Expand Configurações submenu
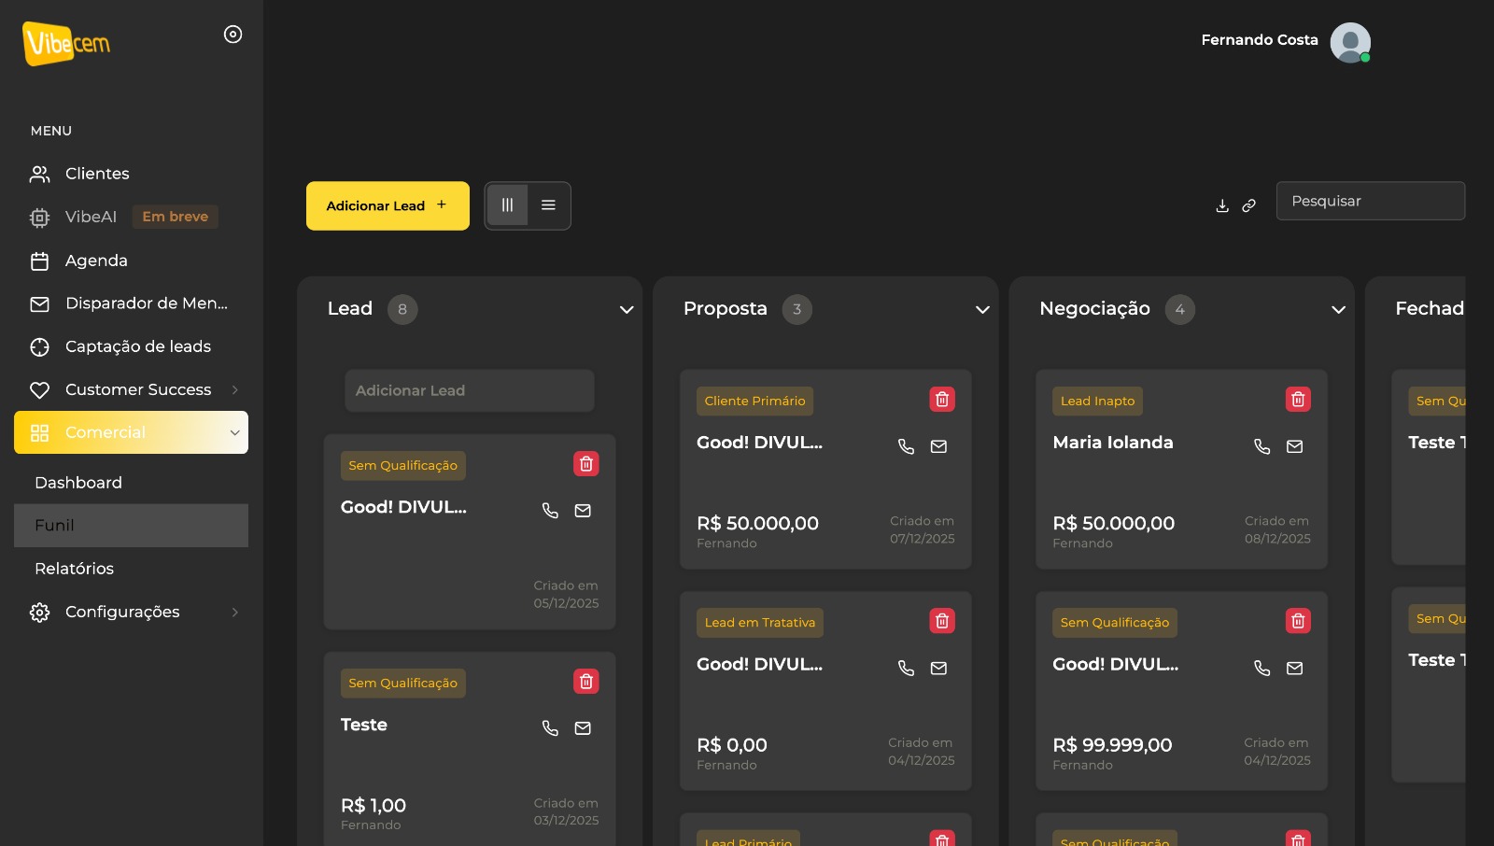The image size is (1494, 846). [131, 612]
